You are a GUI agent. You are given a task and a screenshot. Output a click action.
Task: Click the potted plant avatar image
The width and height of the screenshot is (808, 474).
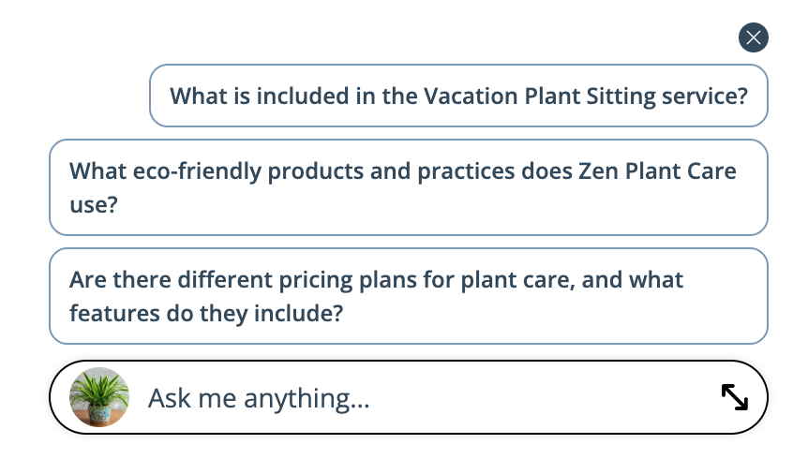click(x=99, y=397)
